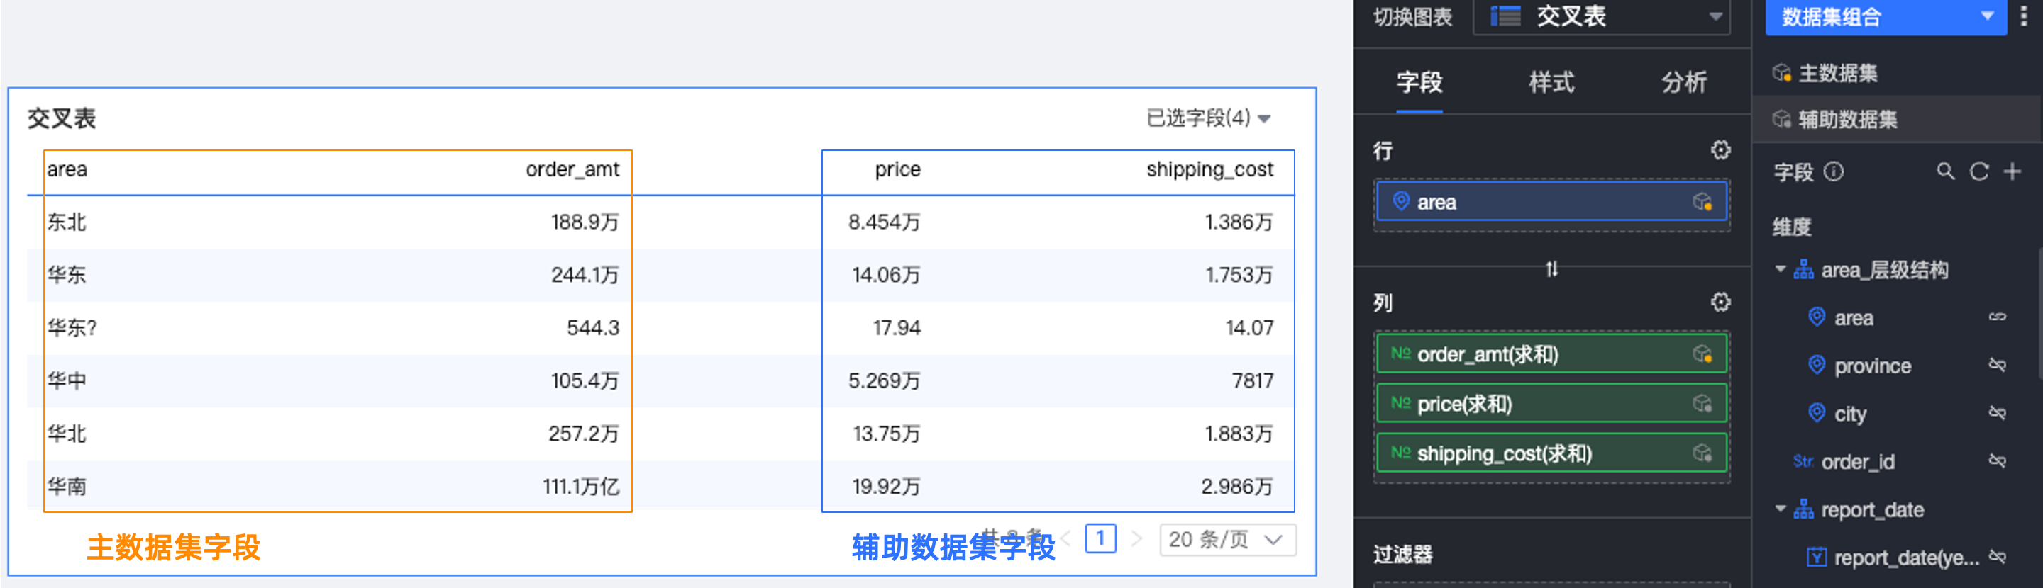Switch to the 分析 tab
The image size is (2043, 588).
1684,81
